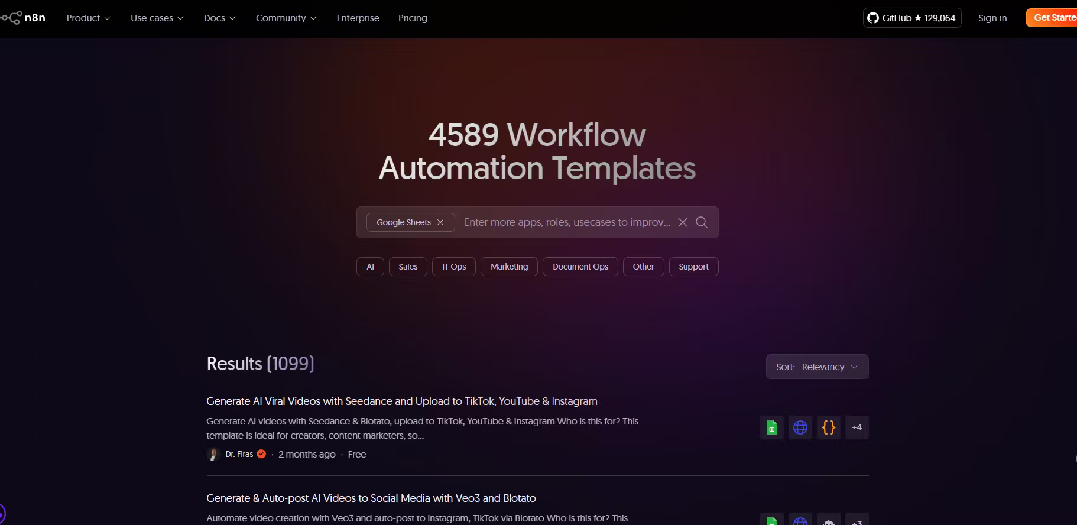Screen dimensions: 1077x525
Task: Toggle the Marketing category filter
Action: (x=509, y=267)
